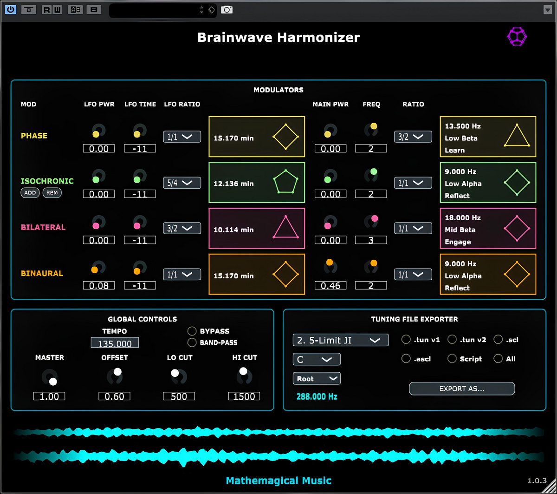Viewport: 557px width, 494px height.
Task: Open the 5-Limit JI tuning dropdown
Action: coord(341,340)
